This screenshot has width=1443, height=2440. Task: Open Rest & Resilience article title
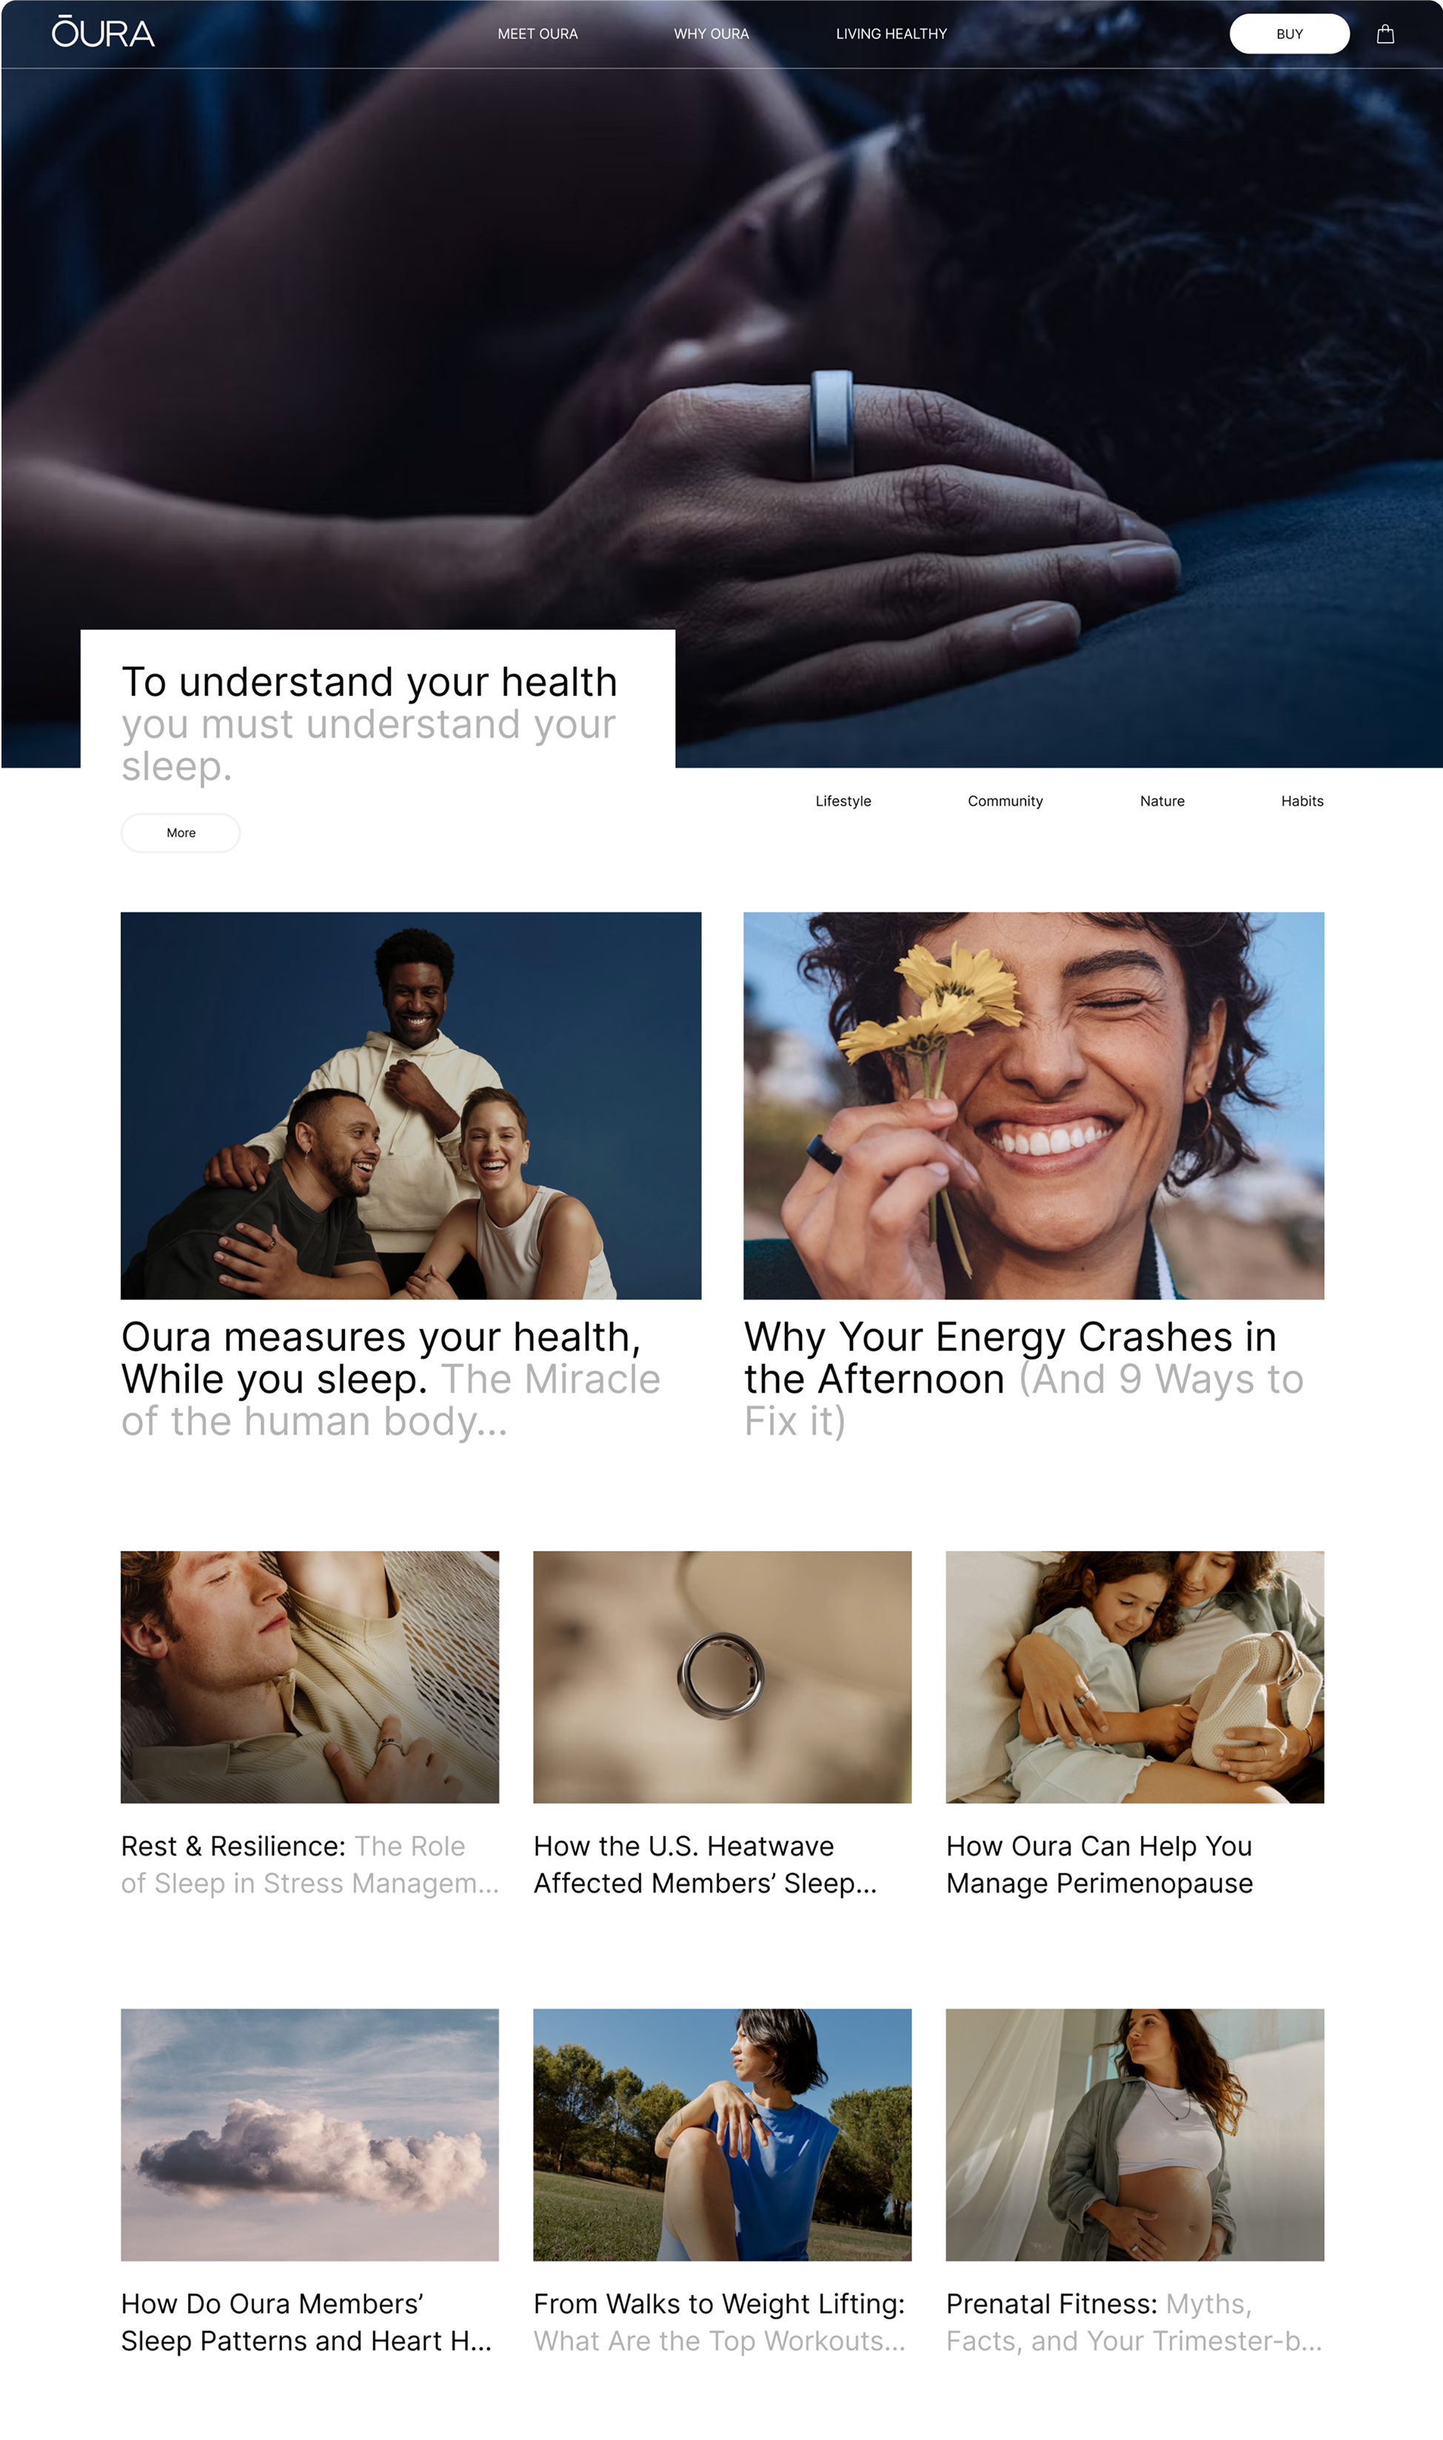click(x=310, y=1865)
